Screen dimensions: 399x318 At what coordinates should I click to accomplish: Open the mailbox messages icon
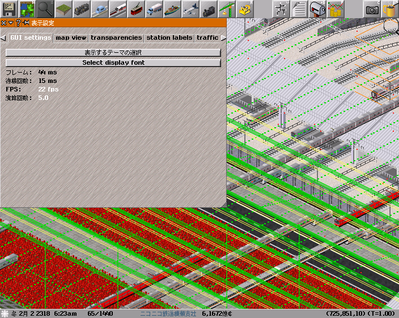point(317,9)
